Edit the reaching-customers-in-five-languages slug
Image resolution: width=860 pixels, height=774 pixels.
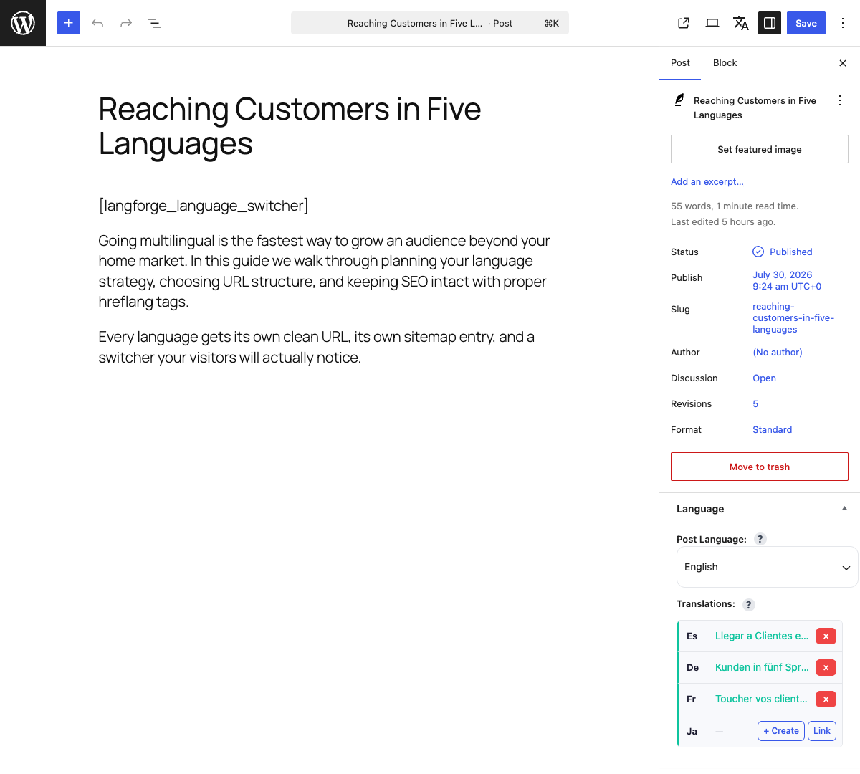click(793, 317)
